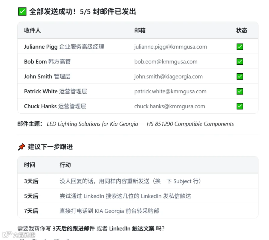This screenshot has height=240, width=269.
Task: Click the 邮箱 column header
Action: pos(140,31)
